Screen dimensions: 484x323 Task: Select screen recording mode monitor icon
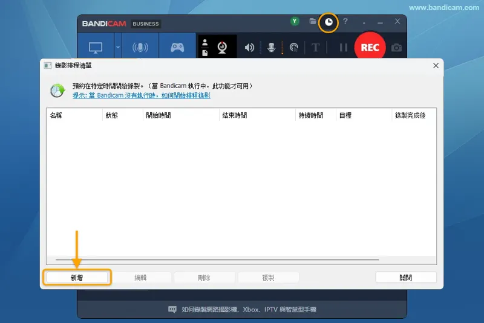click(x=96, y=48)
